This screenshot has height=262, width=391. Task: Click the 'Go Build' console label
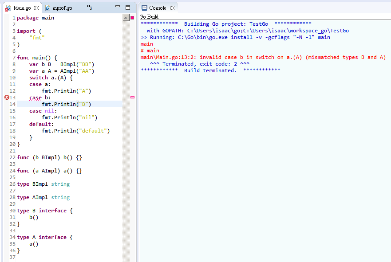pos(149,17)
